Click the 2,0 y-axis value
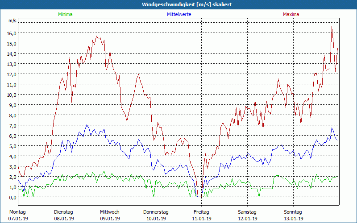The image size is (357, 223). point(13,177)
